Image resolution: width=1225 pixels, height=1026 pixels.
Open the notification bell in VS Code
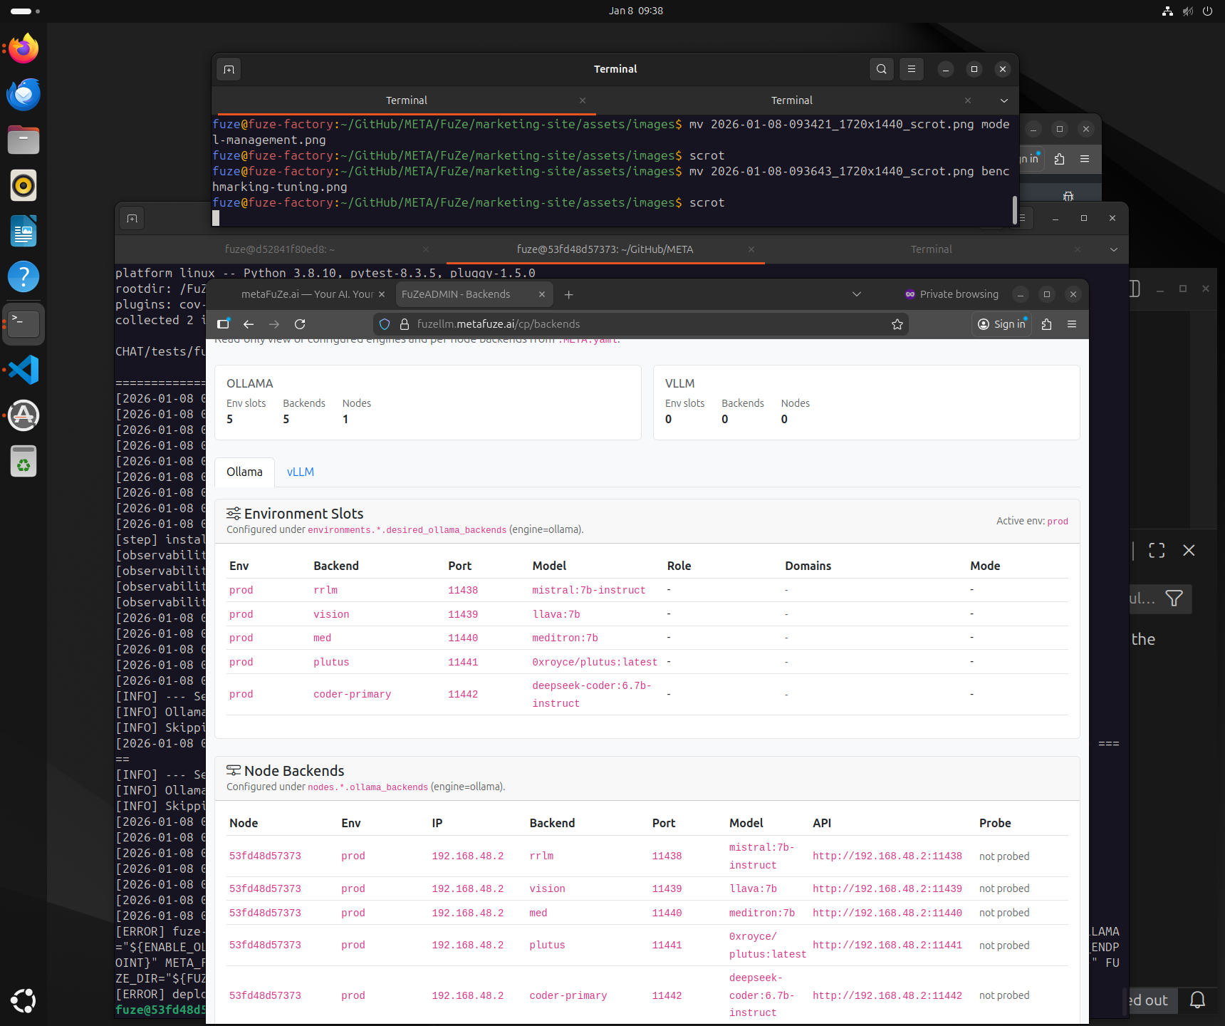(1197, 1000)
